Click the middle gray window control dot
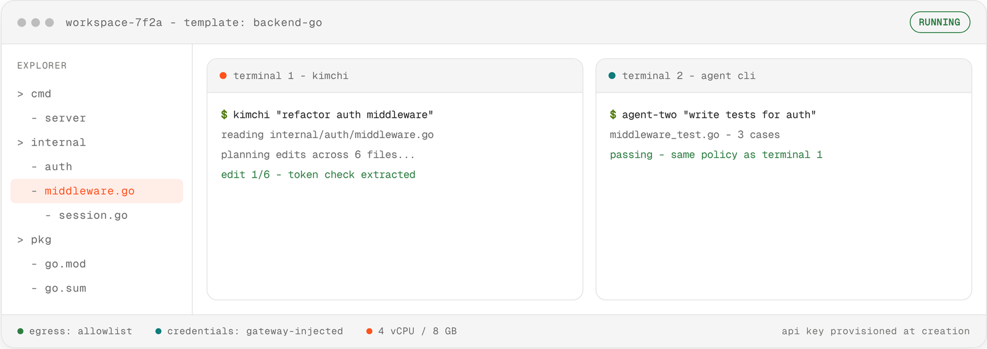 click(36, 22)
